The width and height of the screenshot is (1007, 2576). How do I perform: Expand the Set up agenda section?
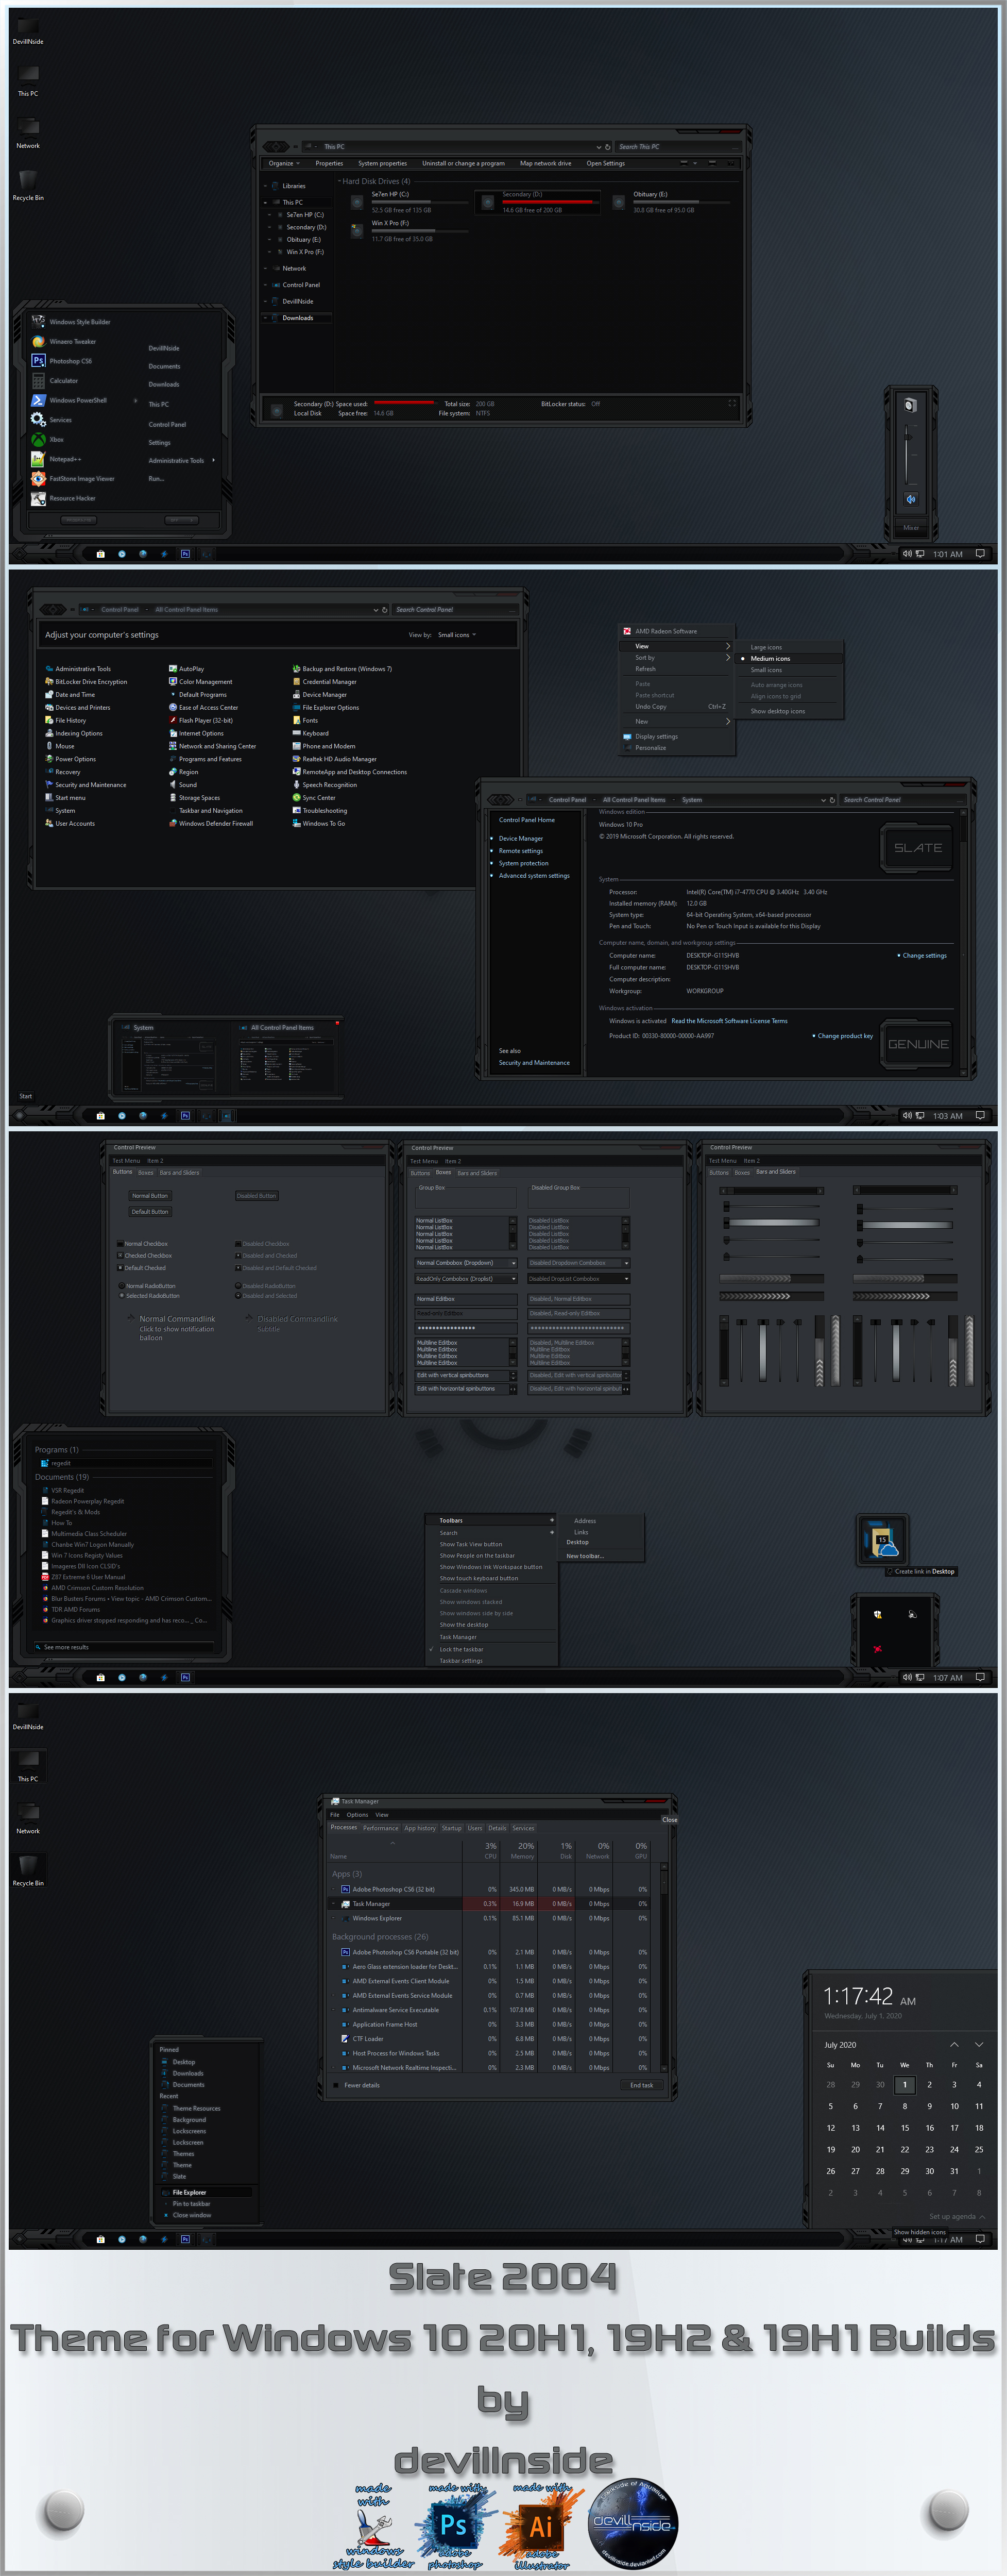[x=957, y=2216]
